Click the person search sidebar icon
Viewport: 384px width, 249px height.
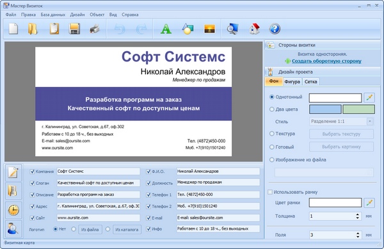(x=13, y=229)
